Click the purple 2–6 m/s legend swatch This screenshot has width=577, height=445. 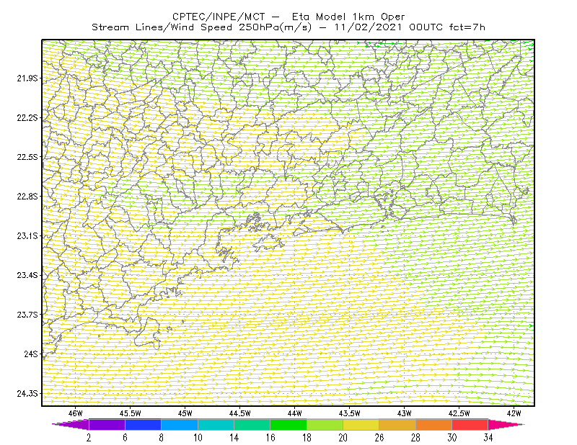[x=107, y=424]
